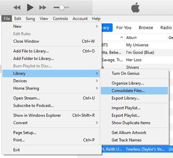Screen dimensions: 173x158
Task: Click the Apple logo icon
Action: click(135, 8)
